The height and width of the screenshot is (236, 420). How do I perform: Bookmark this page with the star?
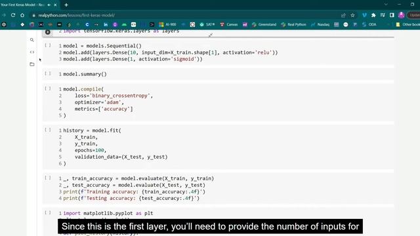[352, 15]
